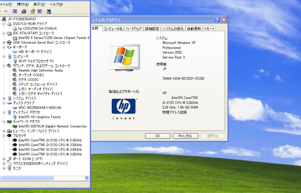Screen dimensions: 301x193
Task: Click the IDE ATA/ATAPI コントローラ category icon
Action: (x=9, y=33)
